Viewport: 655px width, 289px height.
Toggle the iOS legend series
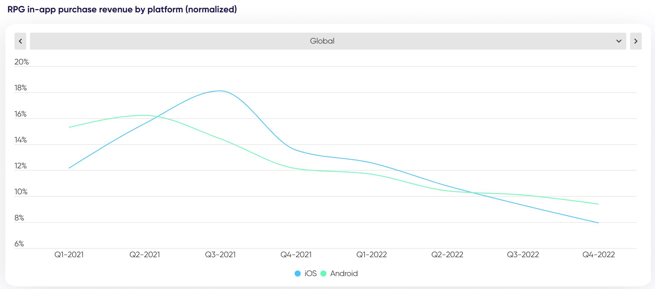310,274
